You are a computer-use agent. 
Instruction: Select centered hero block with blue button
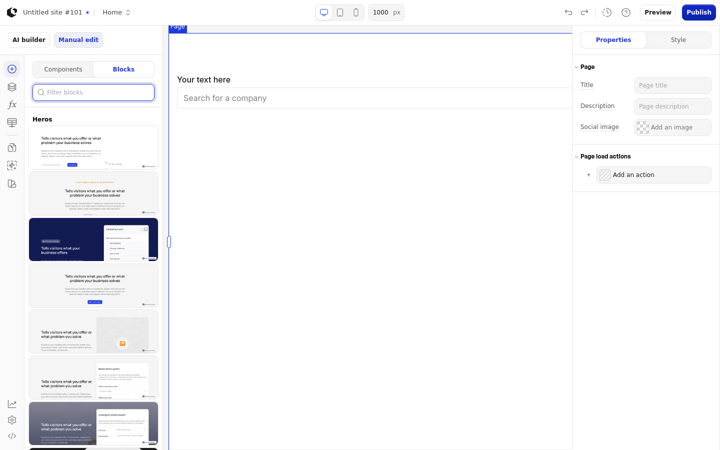click(93, 285)
